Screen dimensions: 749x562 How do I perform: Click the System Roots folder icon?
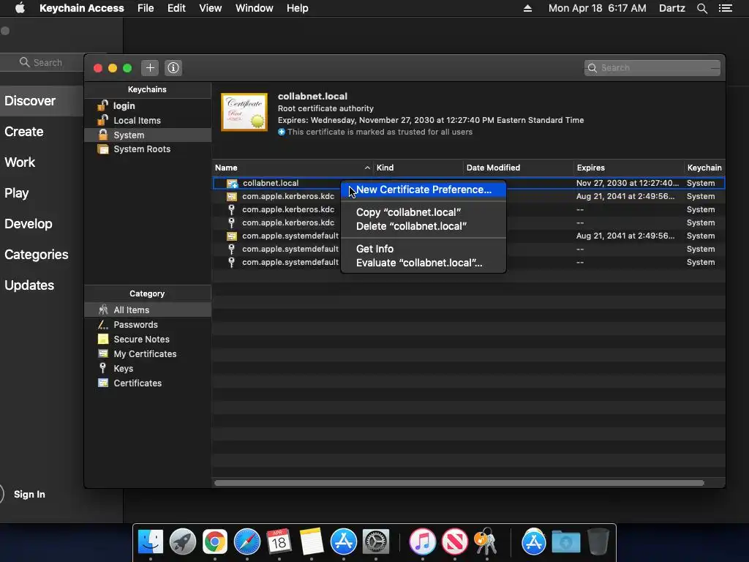coord(102,149)
